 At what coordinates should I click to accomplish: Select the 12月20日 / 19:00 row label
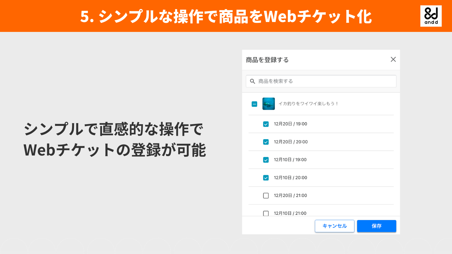pos(290,124)
